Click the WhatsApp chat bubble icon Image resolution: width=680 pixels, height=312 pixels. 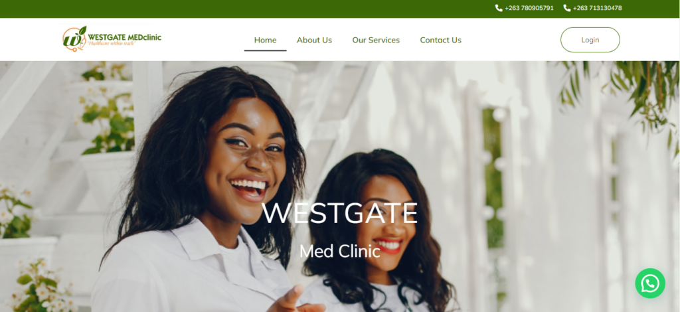(650, 283)
